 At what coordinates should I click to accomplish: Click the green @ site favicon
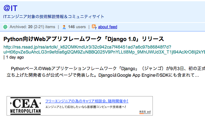coord(5,27)
